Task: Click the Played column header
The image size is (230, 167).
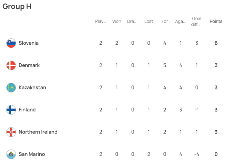Action: (100, 21)
